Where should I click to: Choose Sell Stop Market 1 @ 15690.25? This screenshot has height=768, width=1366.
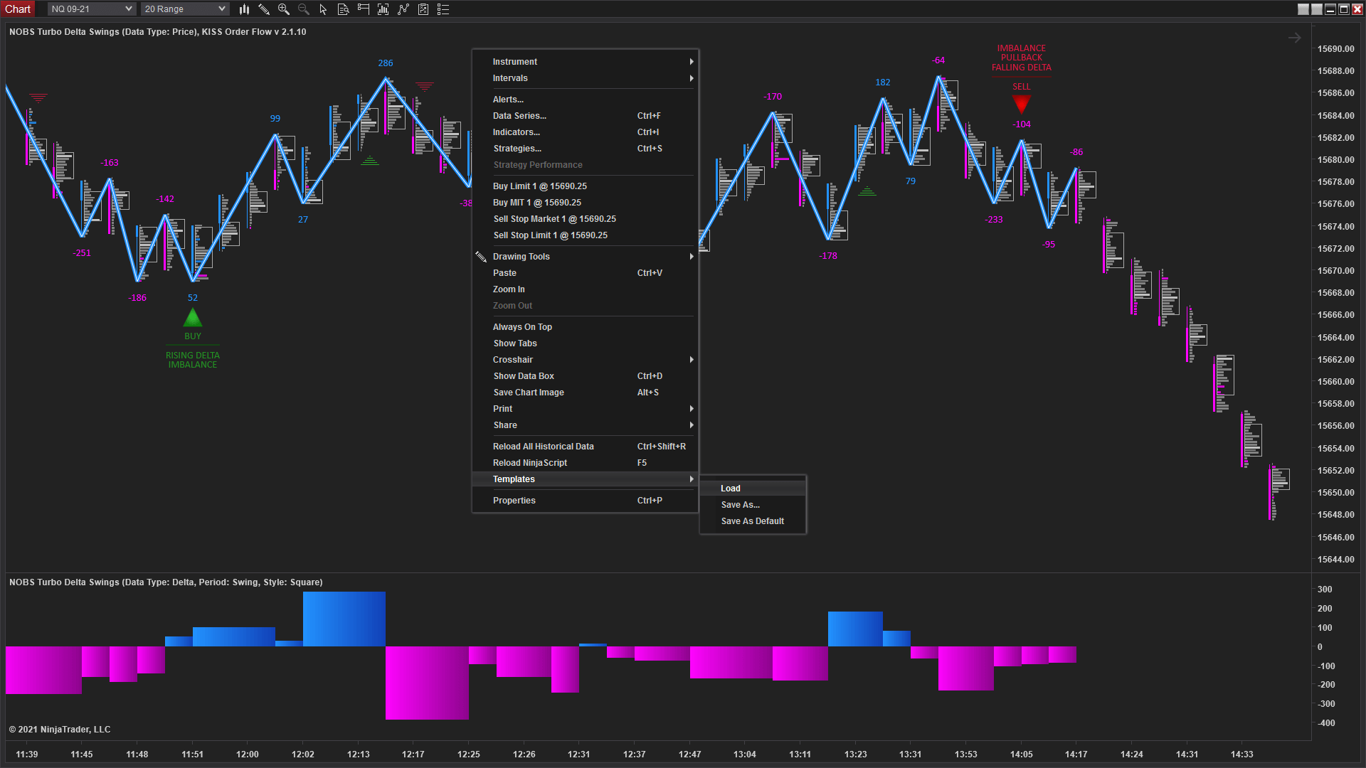click(x=586, y=219)
